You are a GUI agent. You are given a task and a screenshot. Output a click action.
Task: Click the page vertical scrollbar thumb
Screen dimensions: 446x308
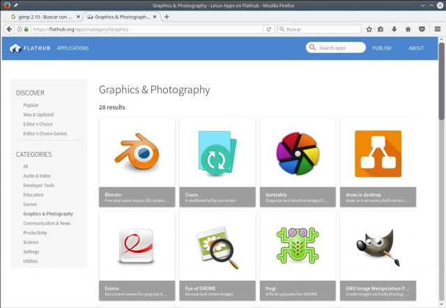pos(441,81)
